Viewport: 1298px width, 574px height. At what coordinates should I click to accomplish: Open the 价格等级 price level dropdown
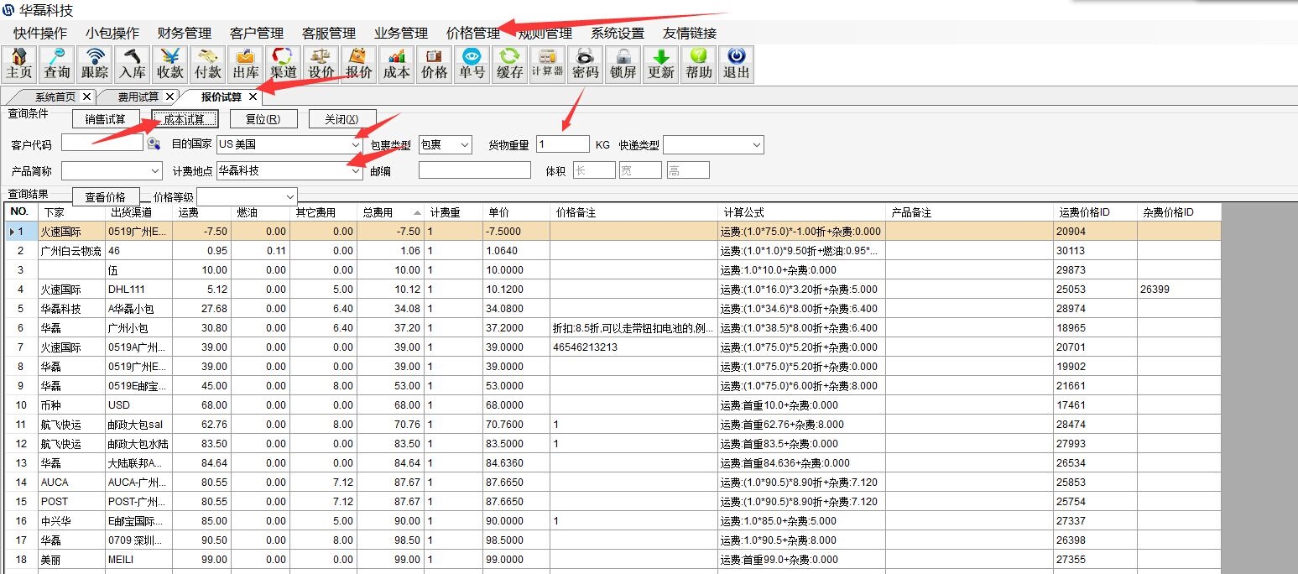pos(290,196)
